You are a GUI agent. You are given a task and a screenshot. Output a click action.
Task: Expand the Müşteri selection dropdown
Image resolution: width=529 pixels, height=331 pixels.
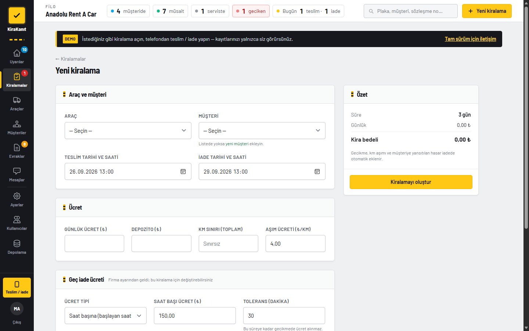click(262, 131)
